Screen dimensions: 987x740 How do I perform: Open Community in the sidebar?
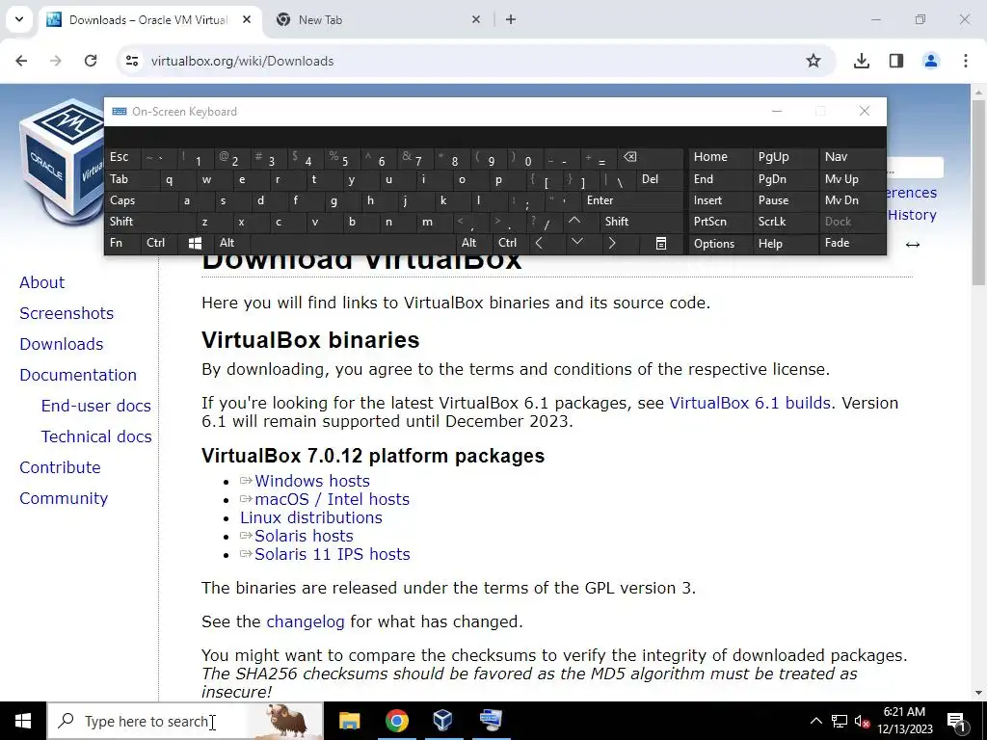(64, 498)
